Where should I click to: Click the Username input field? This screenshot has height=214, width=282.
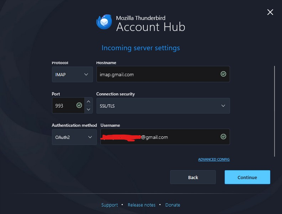165,137
